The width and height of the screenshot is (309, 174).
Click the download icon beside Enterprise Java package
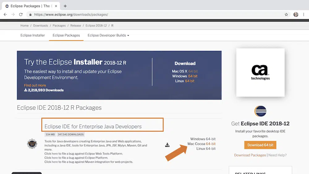tap(167, 145)
